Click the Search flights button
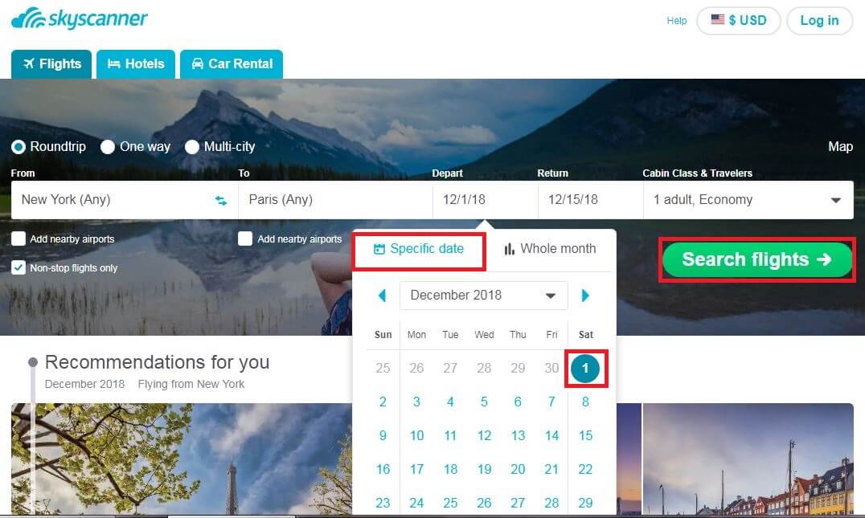The width and height of the screenshot is (865, 518). [x=757, y=259]
